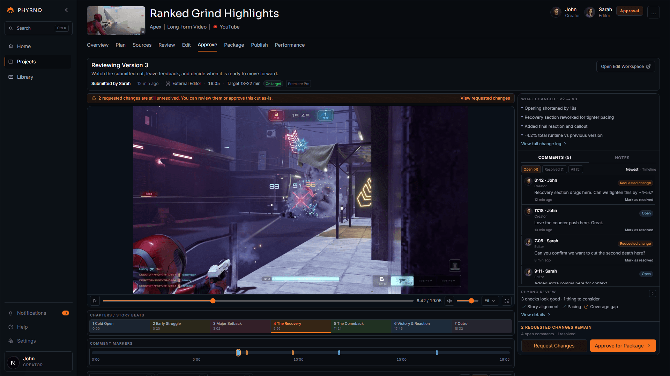Image resolution: width=670 pixels, height=376 pixels.
Task: Click Sarah's avatar in the header
Action: click(x=590, y=12)
